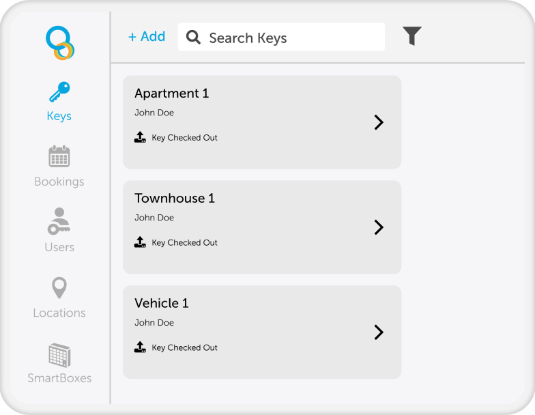
Task: Expand Vehicle 1 with its chevron arrow
Action: (x=379, y=332)
